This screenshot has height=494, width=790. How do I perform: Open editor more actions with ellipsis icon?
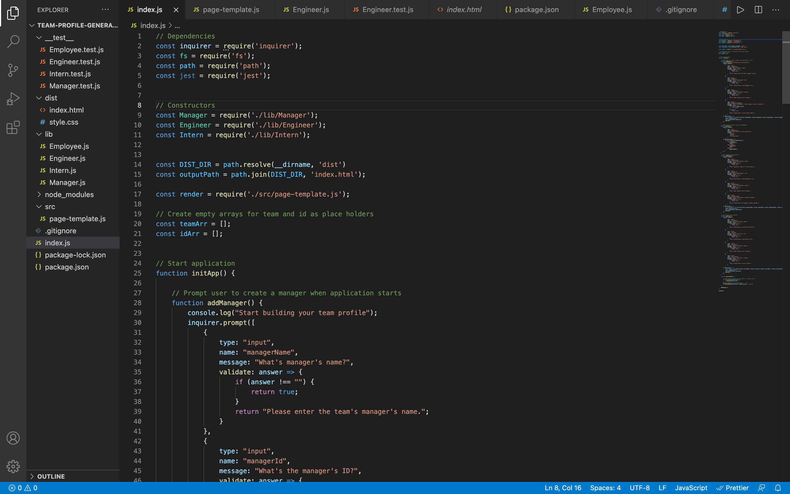click(776, 10)
